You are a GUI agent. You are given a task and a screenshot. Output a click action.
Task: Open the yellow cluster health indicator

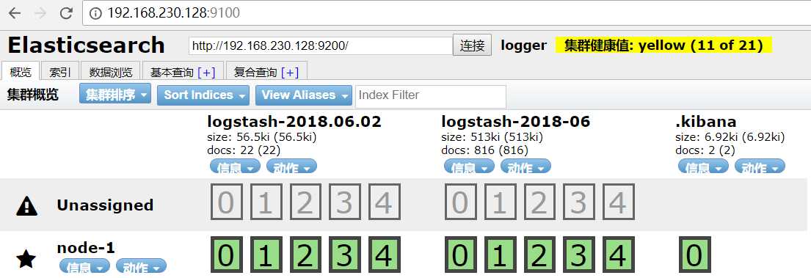663,45
